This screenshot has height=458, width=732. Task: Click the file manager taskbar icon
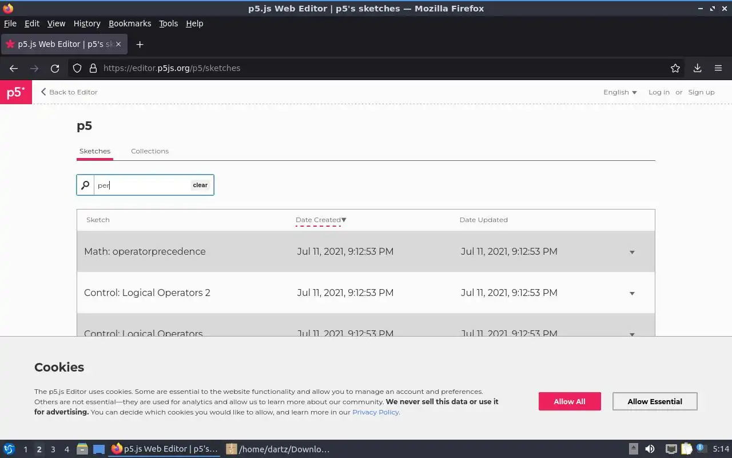pyautogui.click(x=82, y=449)
